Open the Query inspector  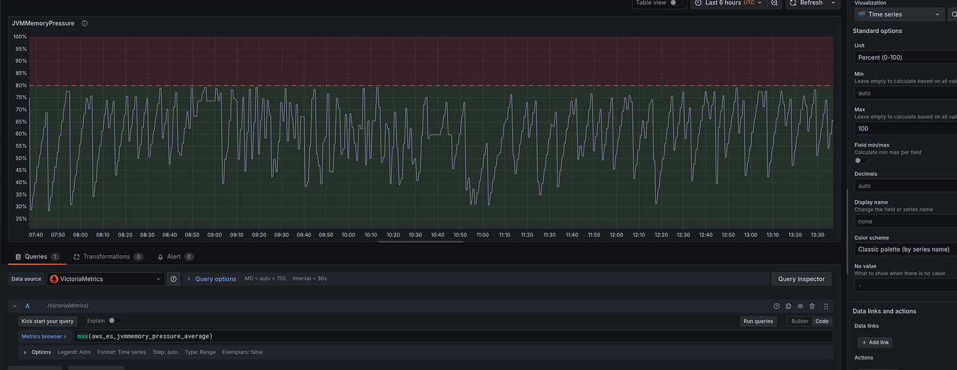[x=801, y=279]
